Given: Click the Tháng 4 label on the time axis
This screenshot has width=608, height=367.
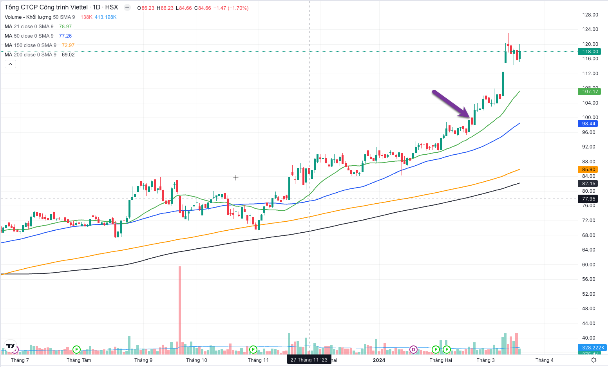Looking at the screenshot, I should [x=545, y=360].
